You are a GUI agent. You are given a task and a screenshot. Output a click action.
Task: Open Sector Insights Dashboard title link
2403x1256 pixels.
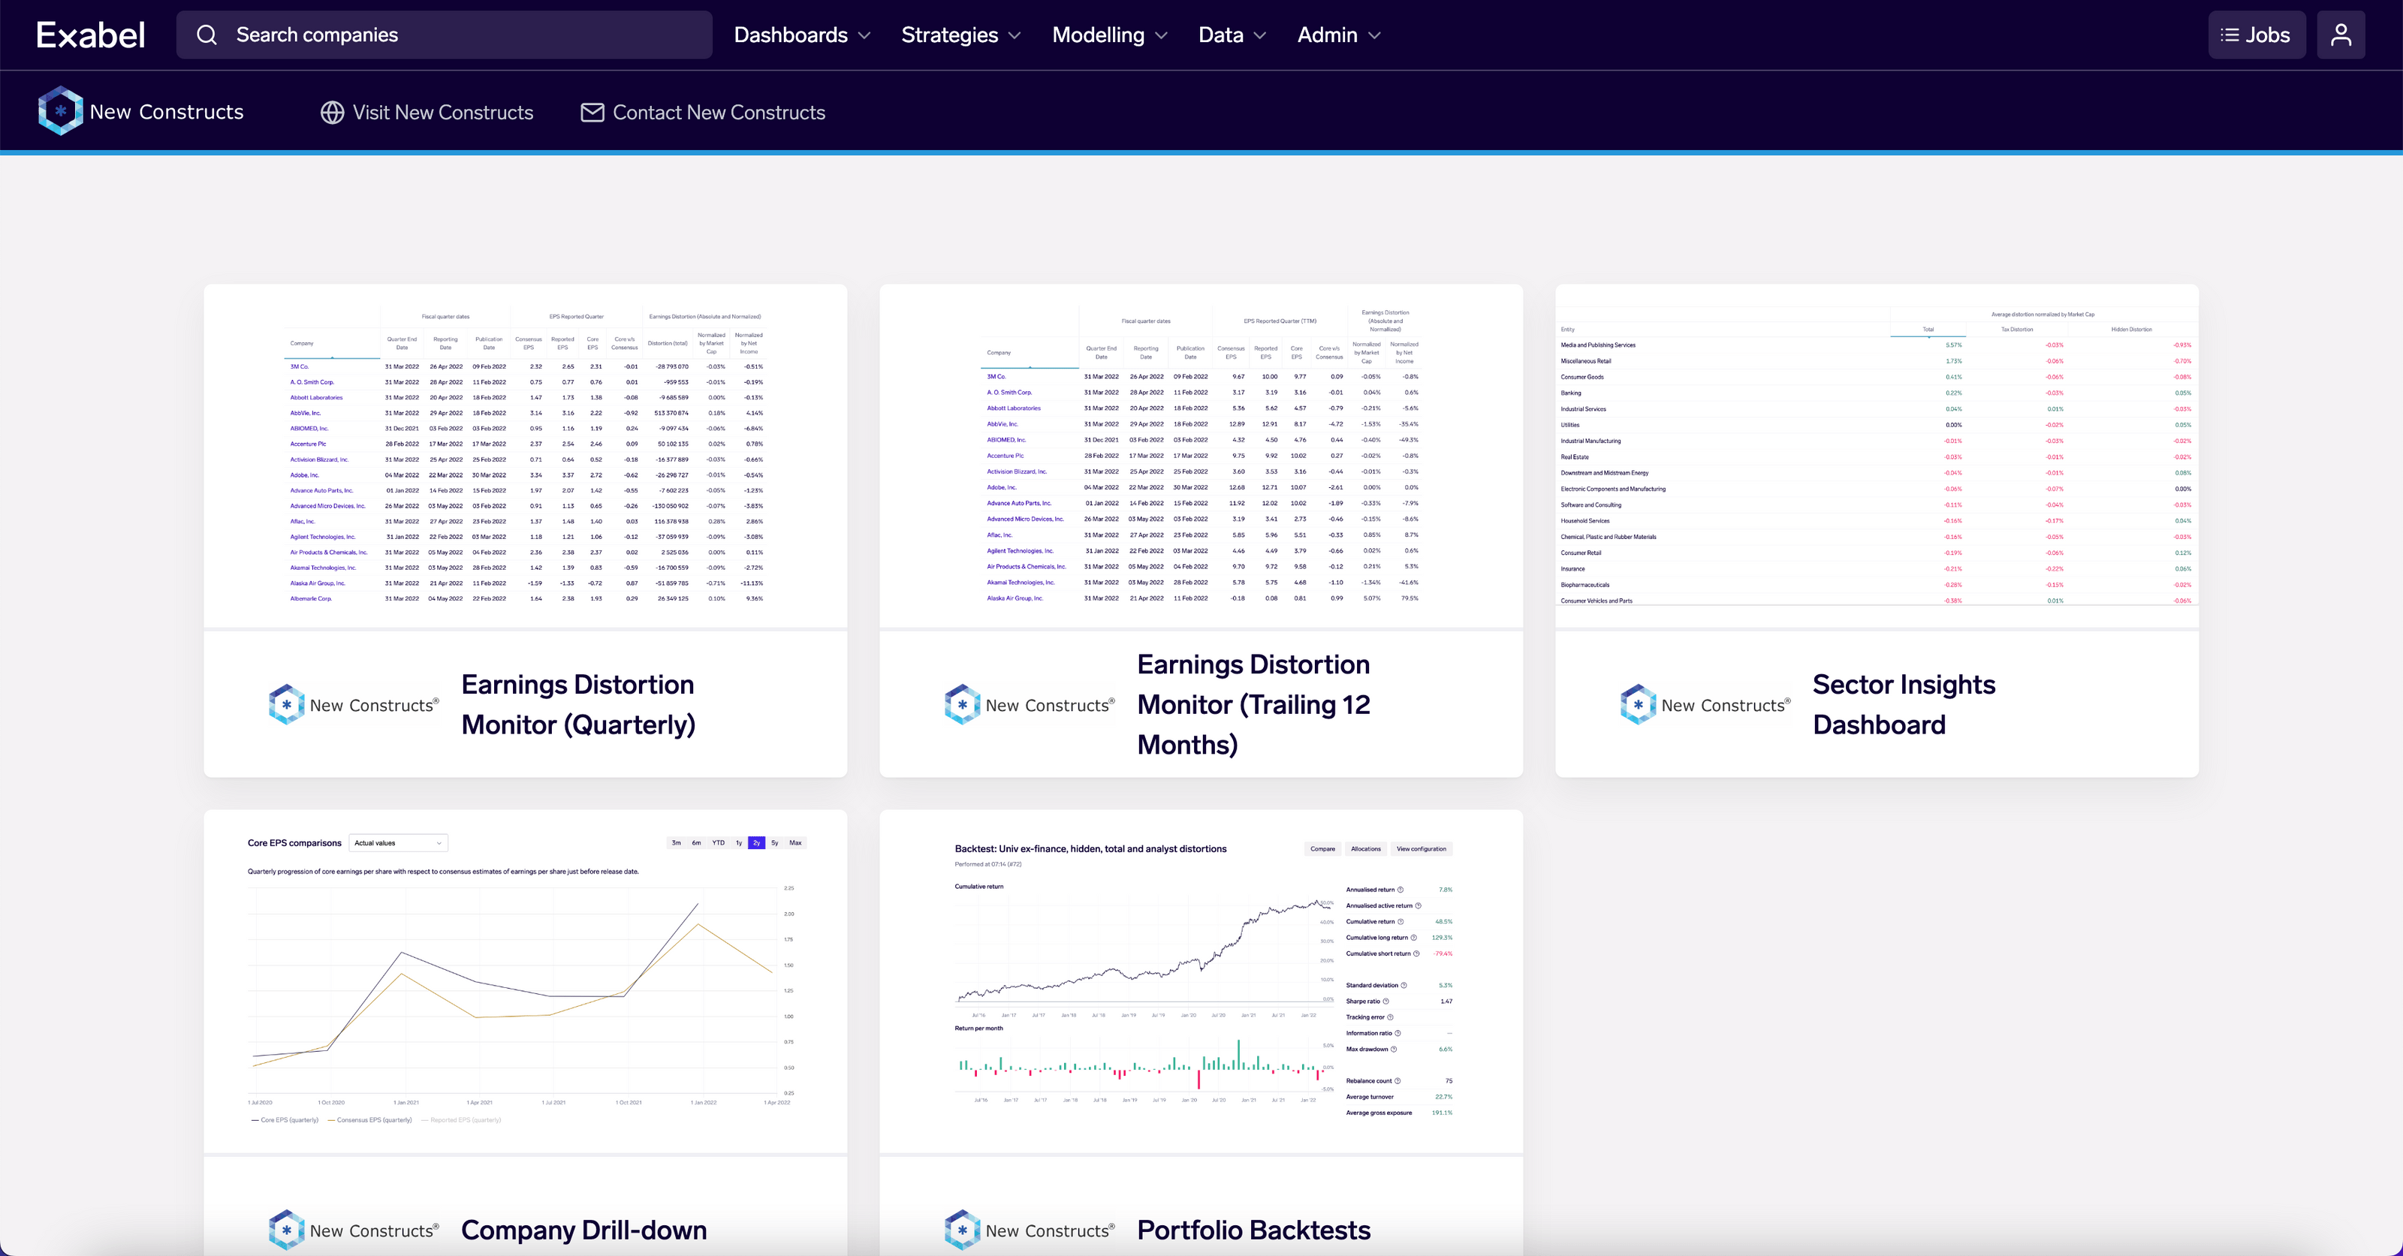point(1903,705)
